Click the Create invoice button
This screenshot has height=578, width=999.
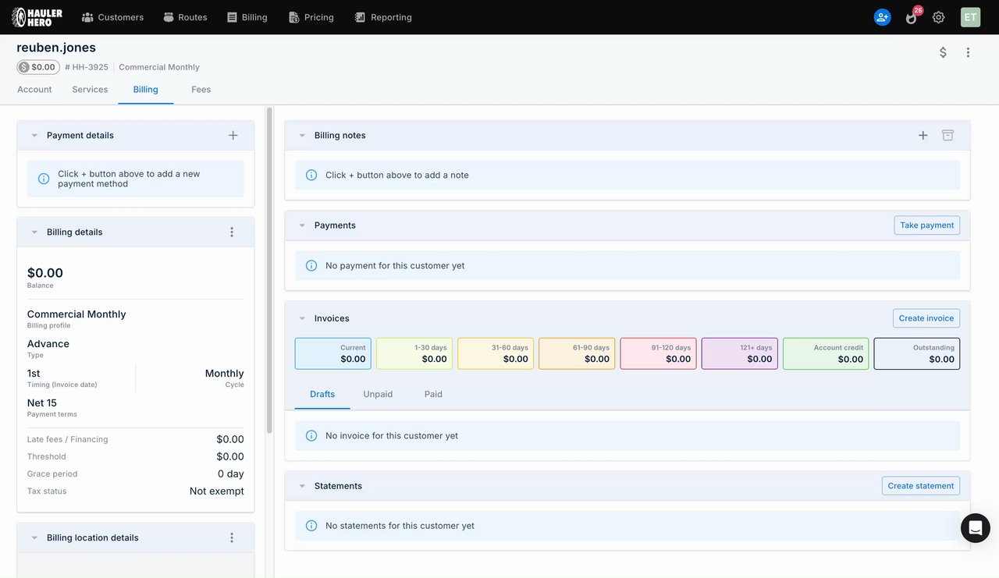pyautogui.click(x=926, y=318)
